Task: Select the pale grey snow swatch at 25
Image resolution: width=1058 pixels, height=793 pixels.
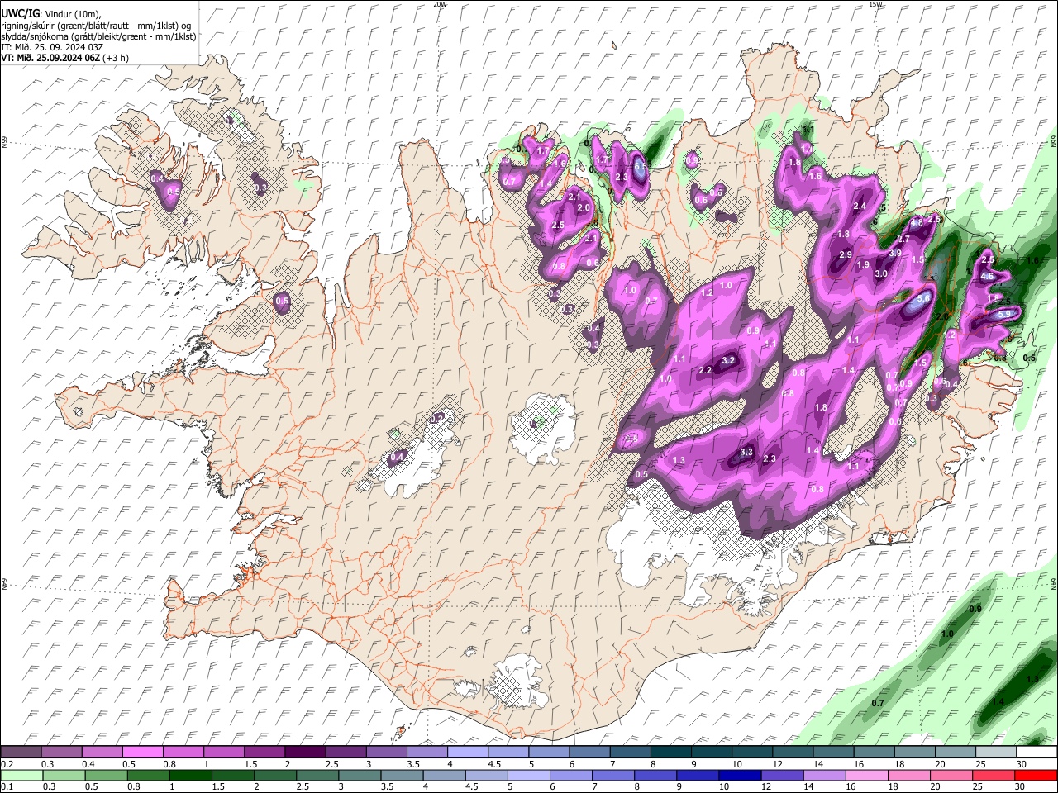Action: (995, 753)
